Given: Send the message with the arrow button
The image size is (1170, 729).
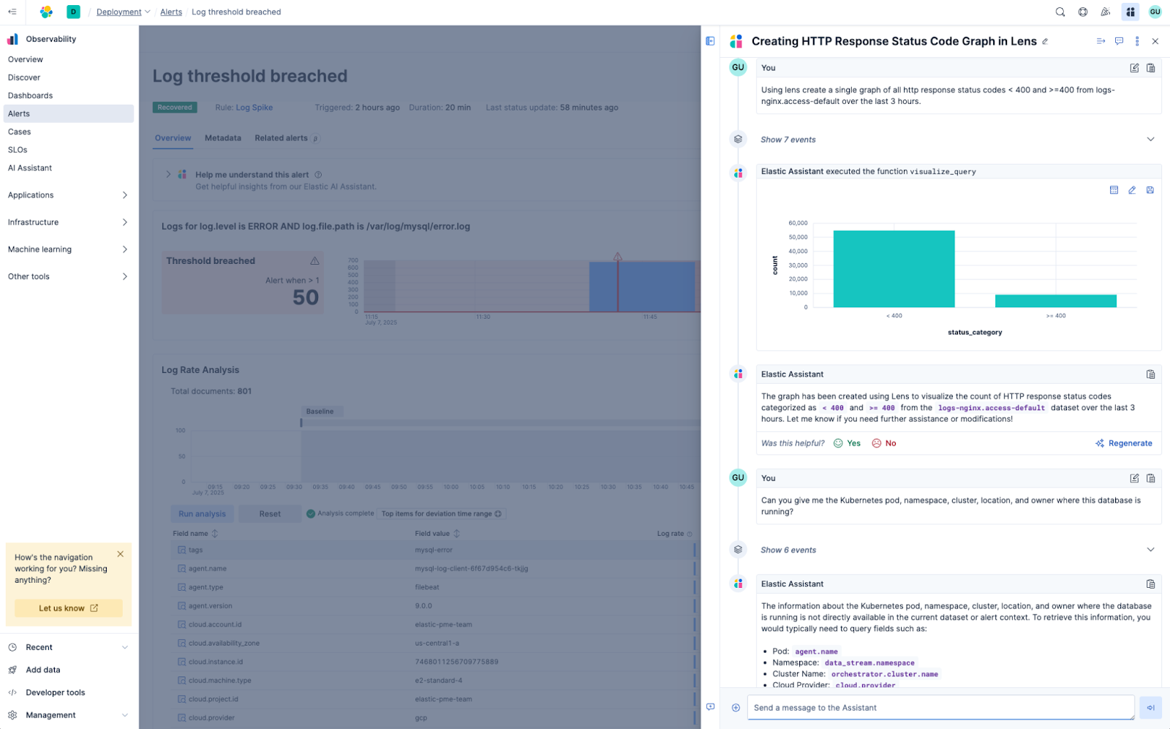Looking at the screenshot, I should point(1150,708).
